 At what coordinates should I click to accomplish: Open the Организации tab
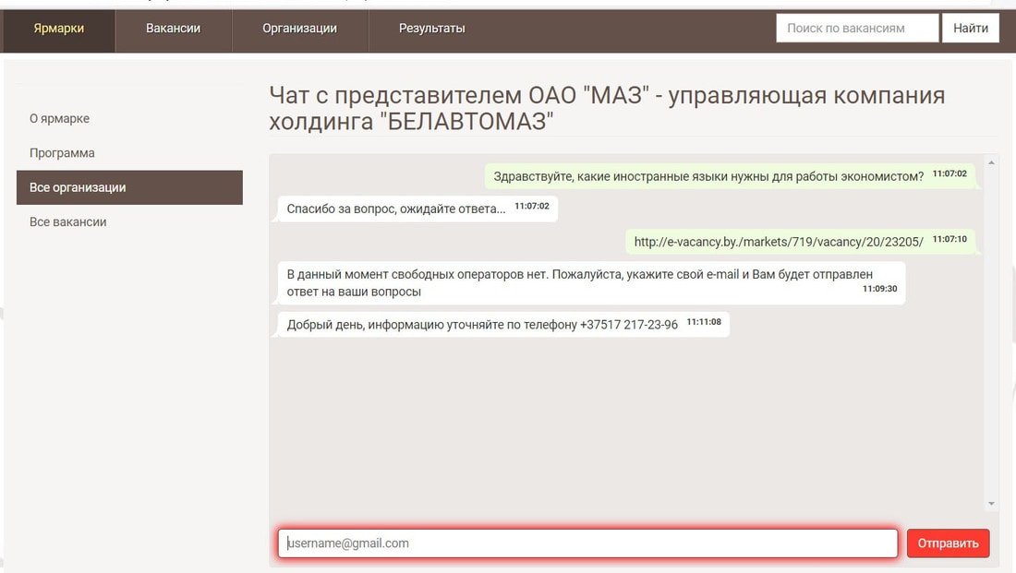(299, 30)
